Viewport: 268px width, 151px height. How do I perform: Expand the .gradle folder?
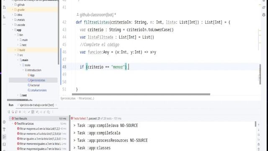[x=13, y=10]
